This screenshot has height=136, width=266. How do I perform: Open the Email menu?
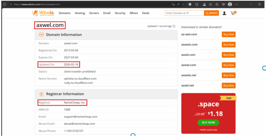pyautogui.click(x=107, y=13)
